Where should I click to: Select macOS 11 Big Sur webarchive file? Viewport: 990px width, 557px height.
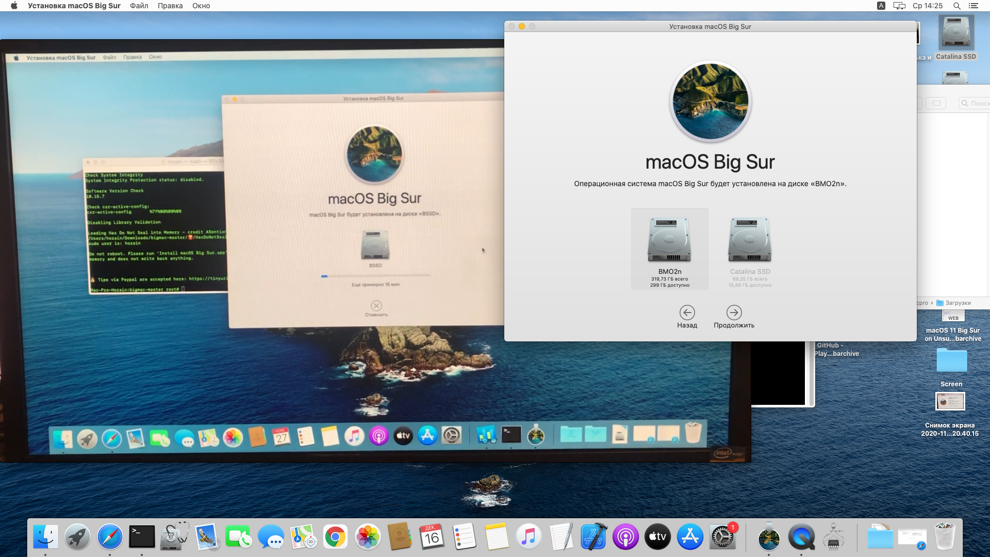[x=953, y=326]
